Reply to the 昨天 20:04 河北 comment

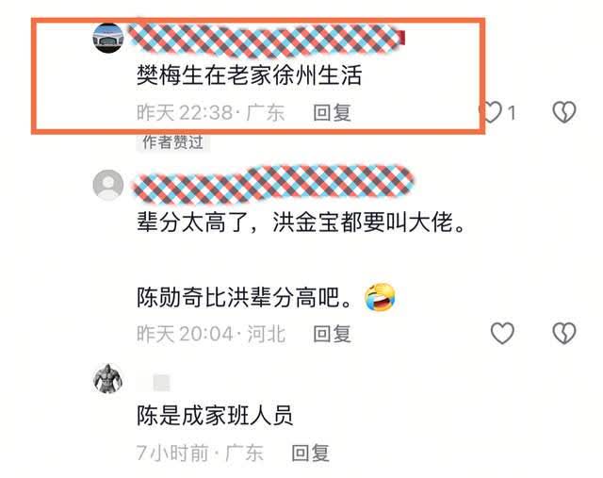pyautogui.click(x=332, y=334)
